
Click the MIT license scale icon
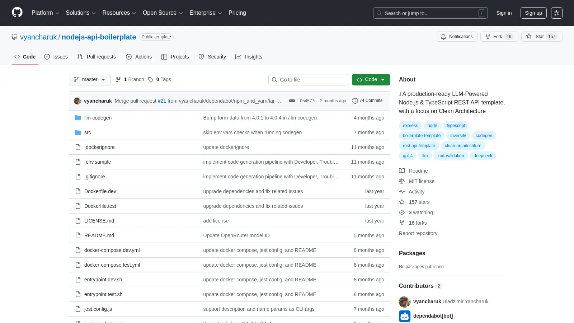pos(402,181)
